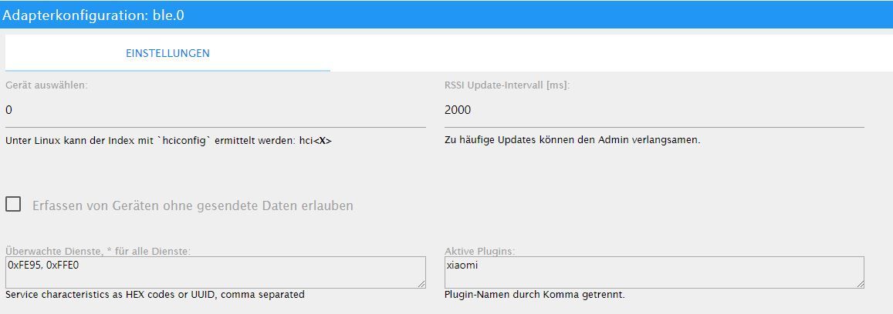Click the 'Adapterkonfiguration: ble.0' title

click(93, 15)
